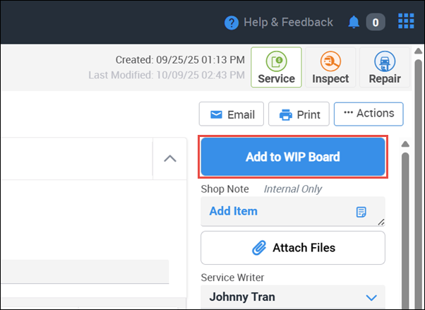Switch to Inspect mode
This screenshot has width=425, height=310.
click(x=330, y=67)
